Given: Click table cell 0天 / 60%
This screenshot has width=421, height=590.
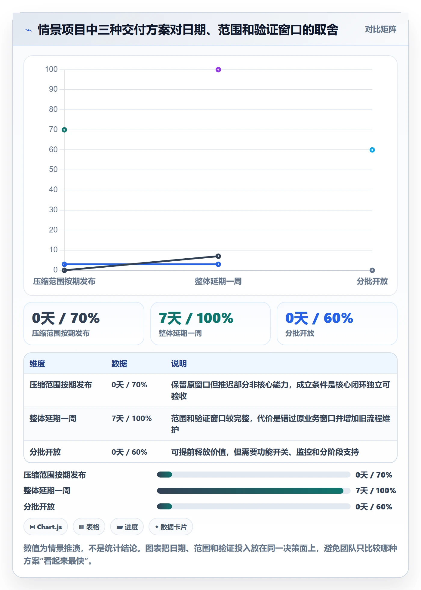Looking at the screenshot, I should pyautogui.click(x=129, y=452).
